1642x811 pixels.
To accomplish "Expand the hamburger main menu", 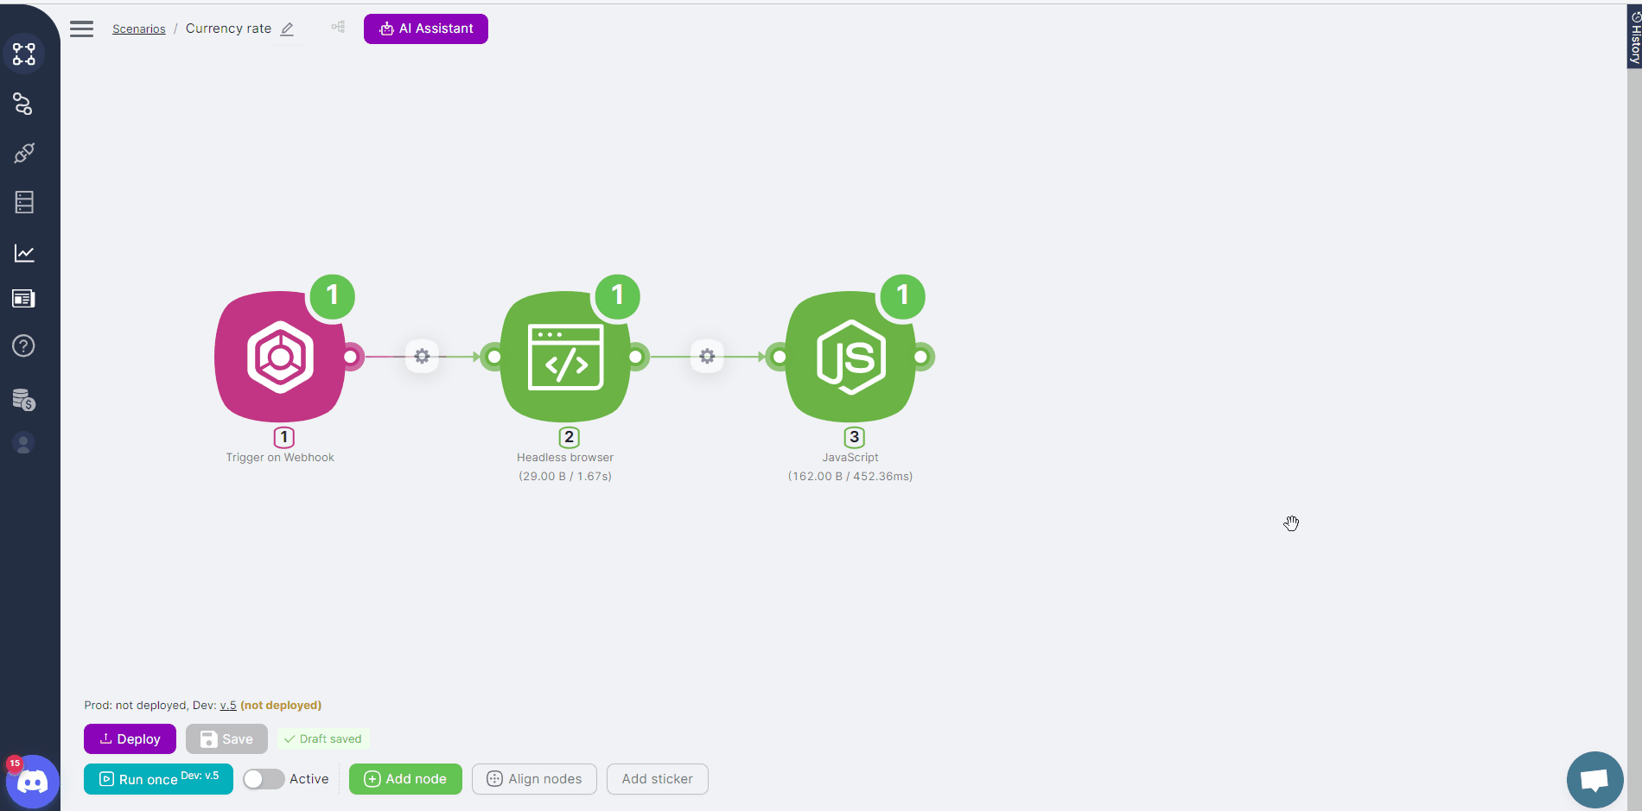I will (x=82, y=29).
